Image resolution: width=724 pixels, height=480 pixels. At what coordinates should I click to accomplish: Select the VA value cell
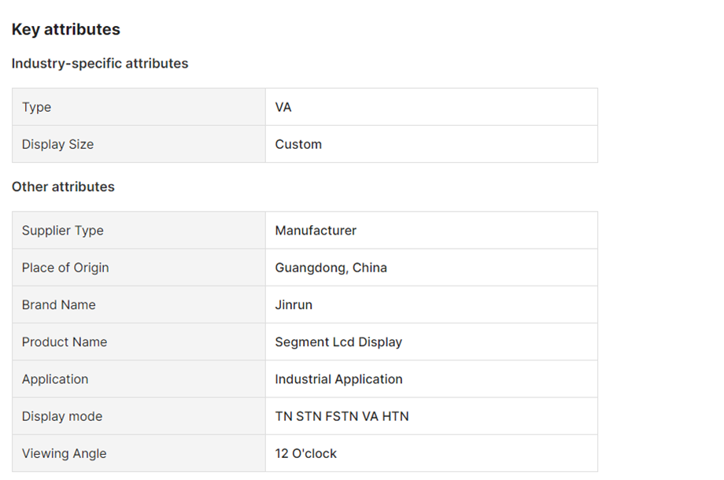pos(431,107)
